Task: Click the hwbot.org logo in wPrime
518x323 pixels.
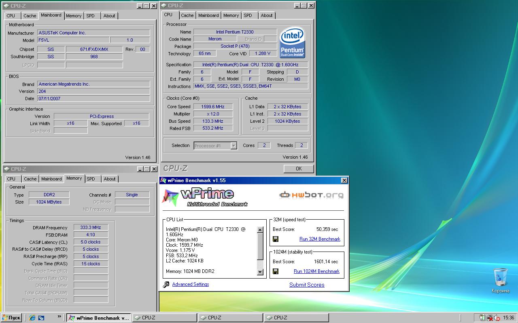Action: point(311,195)
